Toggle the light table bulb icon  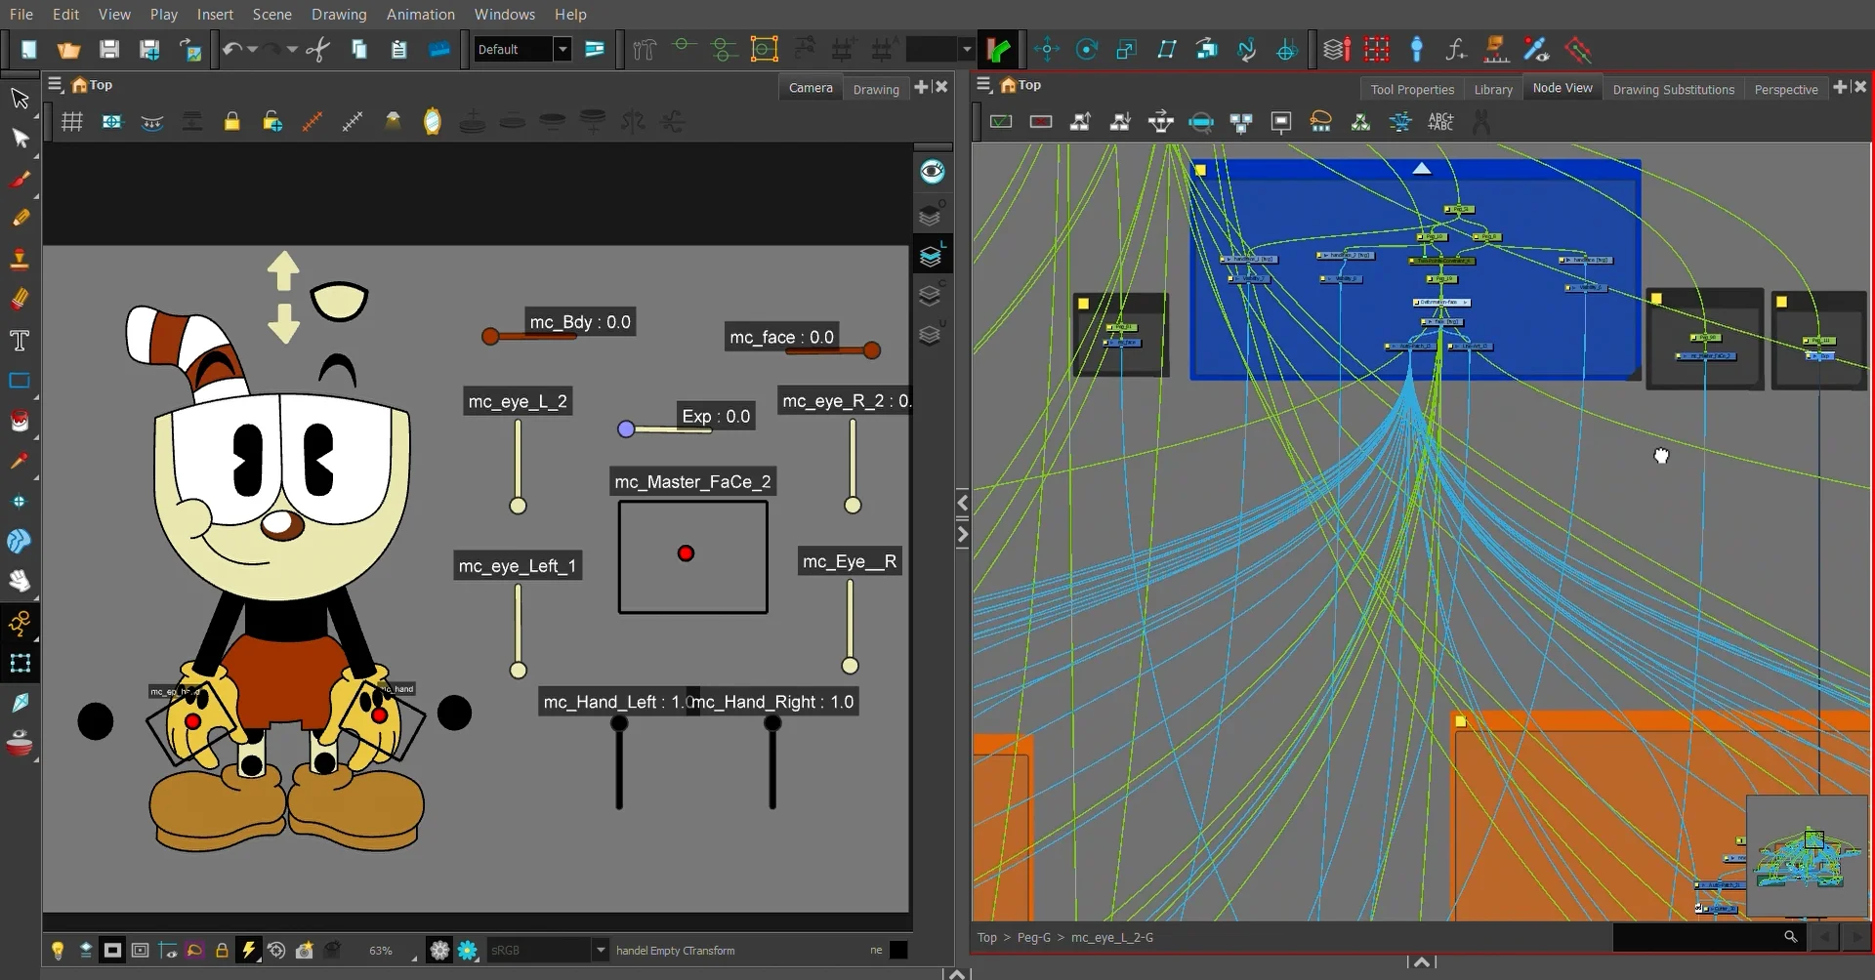tap(58, 950)
